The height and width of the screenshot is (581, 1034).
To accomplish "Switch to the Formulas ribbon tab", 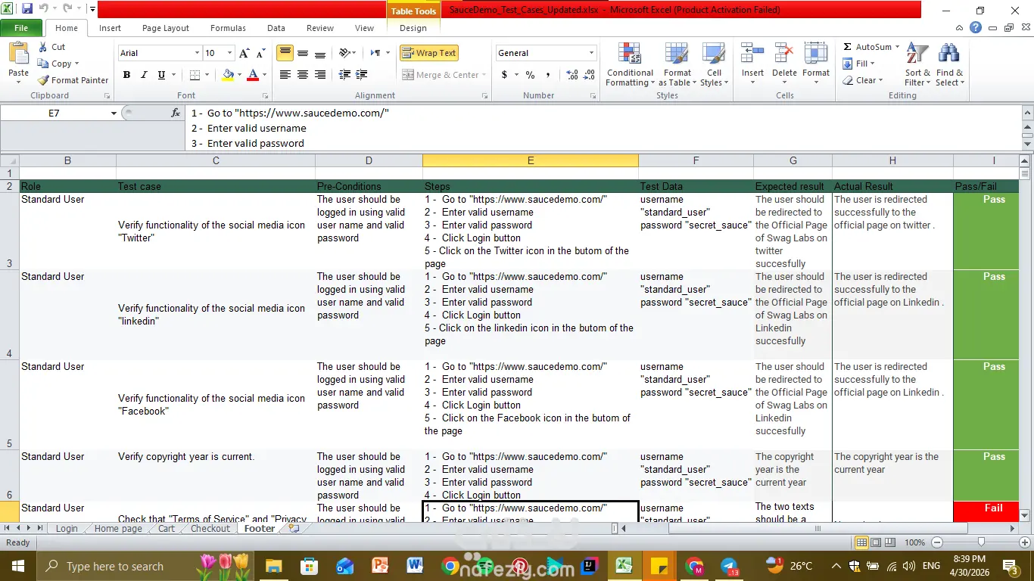I will (x=228, y=28).
